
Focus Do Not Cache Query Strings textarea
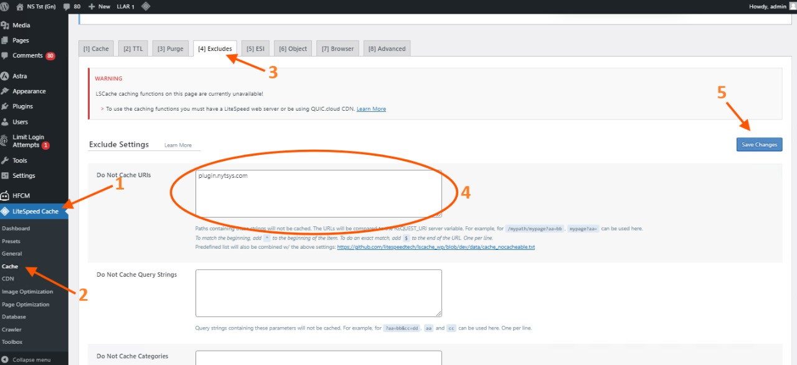319,293
